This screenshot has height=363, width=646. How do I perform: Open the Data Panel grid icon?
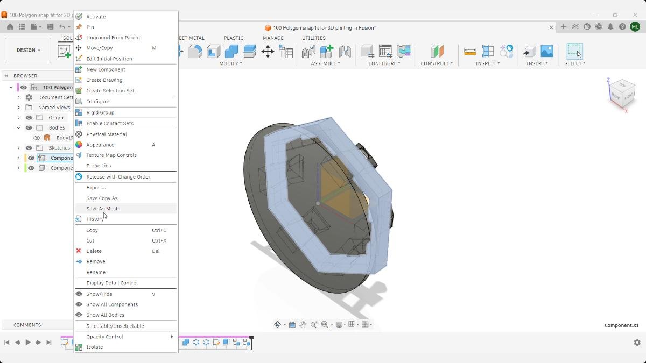click(22, 26)
